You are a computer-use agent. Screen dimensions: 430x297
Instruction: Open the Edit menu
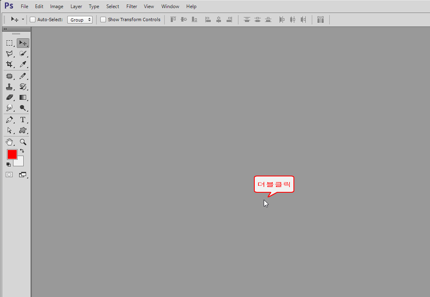coord(39,6)
